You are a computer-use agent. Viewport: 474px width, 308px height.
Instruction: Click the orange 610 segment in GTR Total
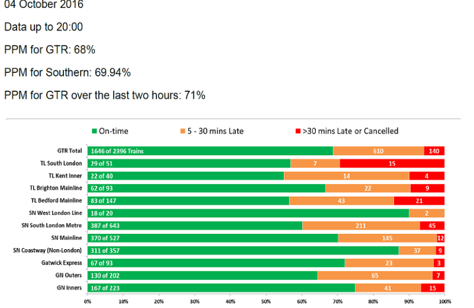378,151
